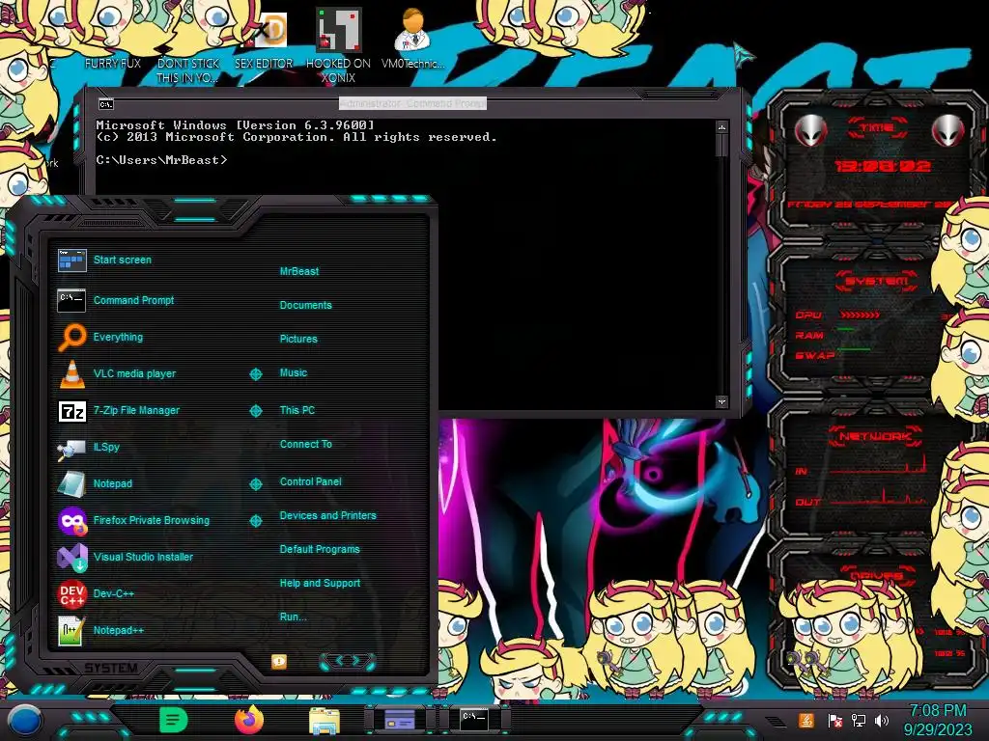This screenshot has height=741, width=989.
Task: Open Notepad from the start menu
Action: [96, 484]
